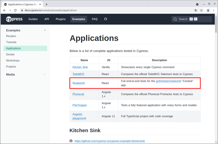Image resolution: width=218 pixels, height=144 pixels.
Task: Select Applications in the sidebar
Action: click(25, 48)
